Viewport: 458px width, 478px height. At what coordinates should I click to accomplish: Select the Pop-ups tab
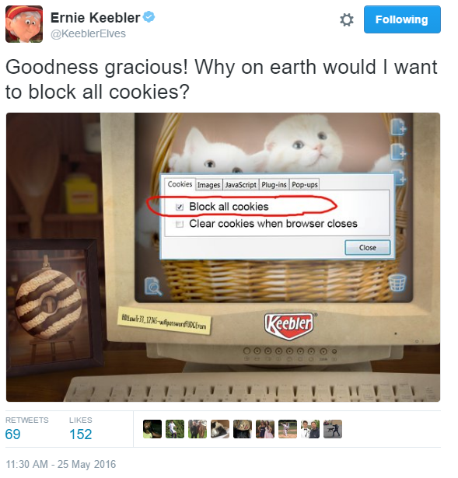coord(304,185)
